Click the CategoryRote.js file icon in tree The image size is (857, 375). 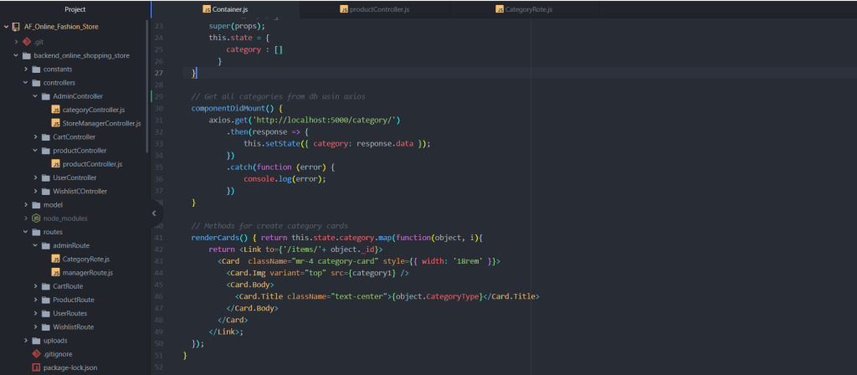click(x=56, y=259)
